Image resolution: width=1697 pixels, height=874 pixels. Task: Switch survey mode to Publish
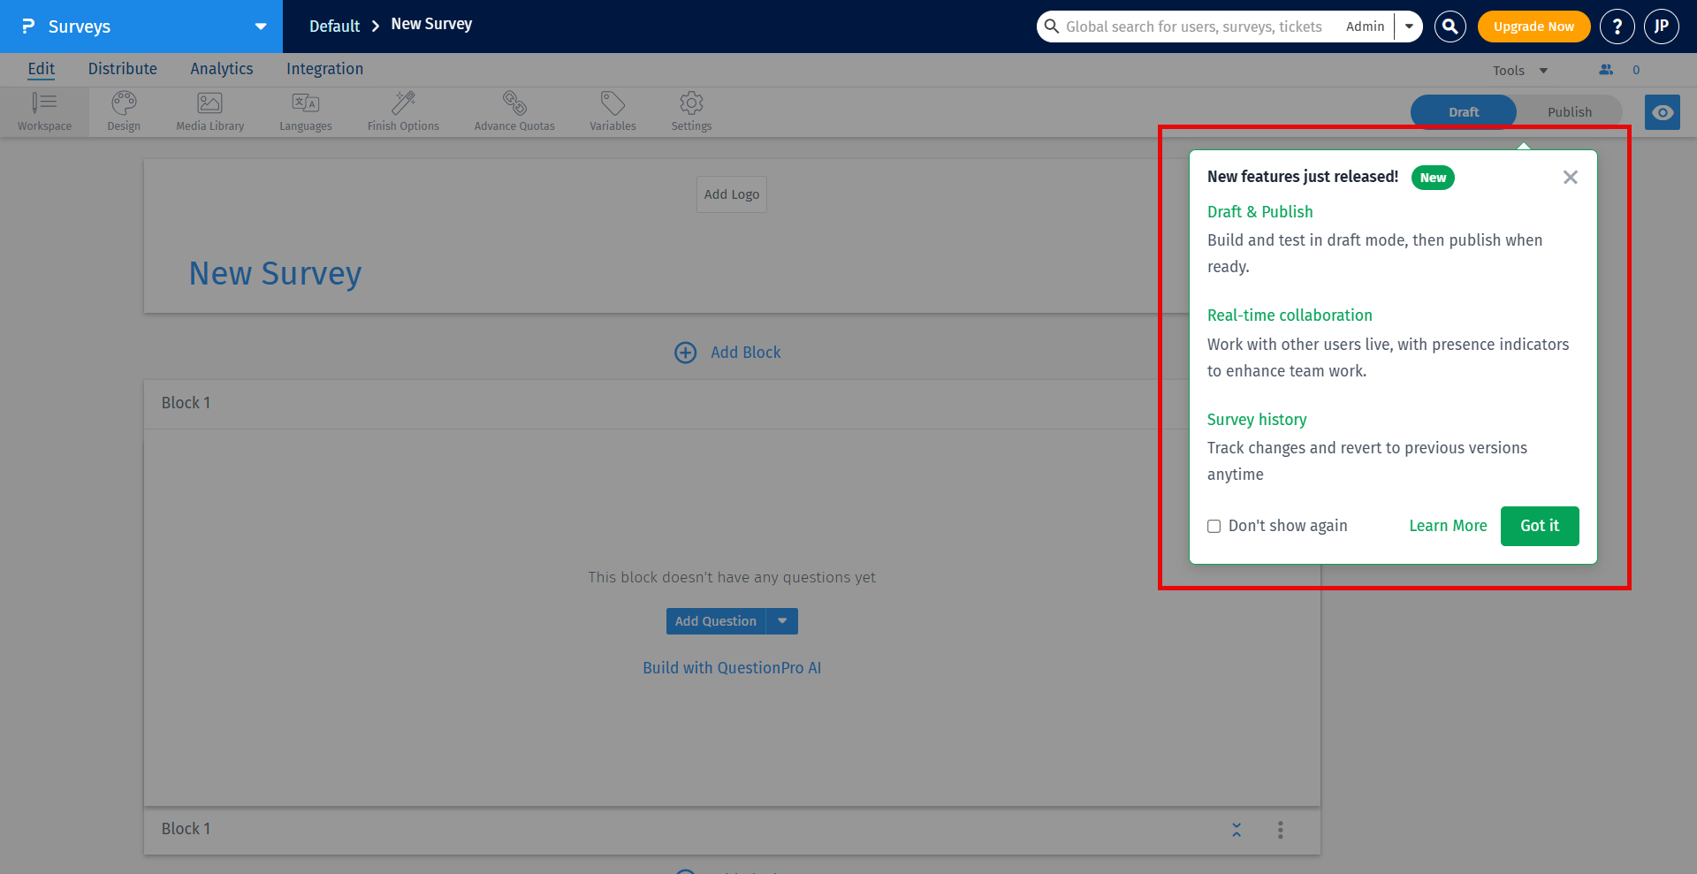pos(1569,111)
